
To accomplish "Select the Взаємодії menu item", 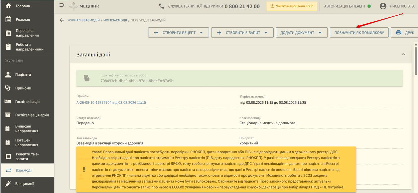I will coord(27,170).
